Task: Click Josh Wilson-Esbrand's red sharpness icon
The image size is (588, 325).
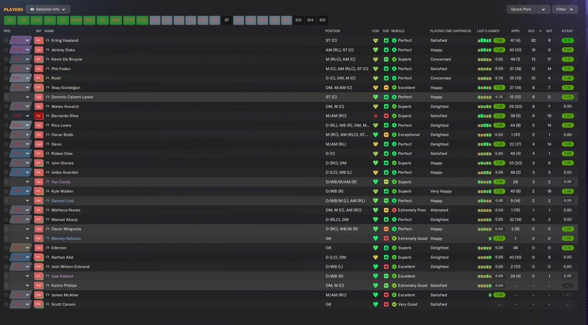Action: click(x=386, y=267)
